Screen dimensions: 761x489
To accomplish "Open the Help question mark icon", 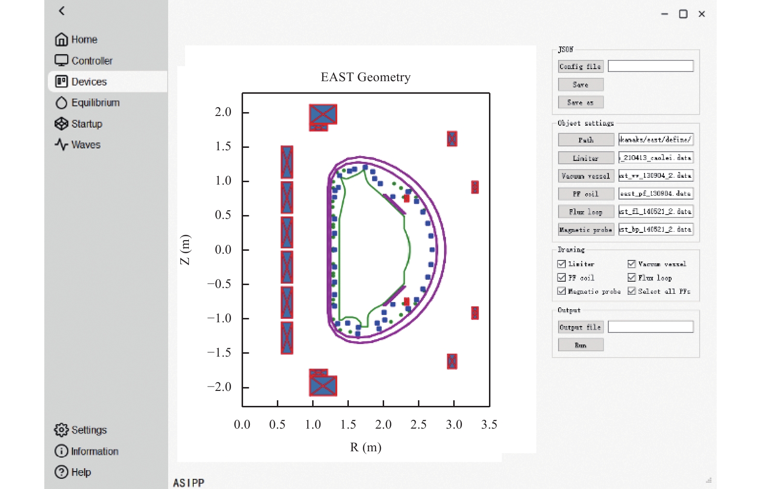I will click(61, 472).
